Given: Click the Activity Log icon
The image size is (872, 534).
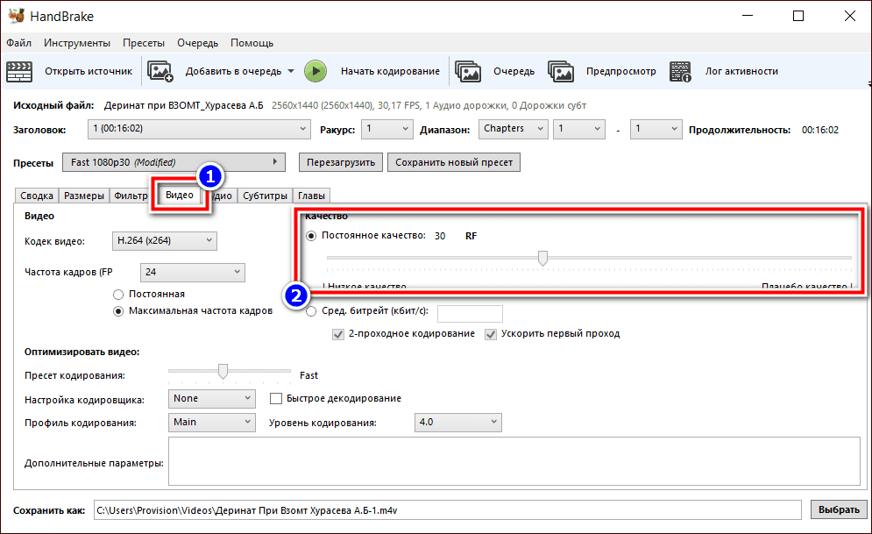Looking at the screenshot, I should (x=680, y=71).
